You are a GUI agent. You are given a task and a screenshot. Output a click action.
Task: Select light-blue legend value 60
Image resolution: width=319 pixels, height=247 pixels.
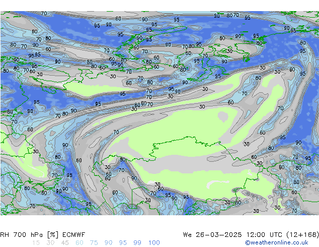click(x=79, y=243)
